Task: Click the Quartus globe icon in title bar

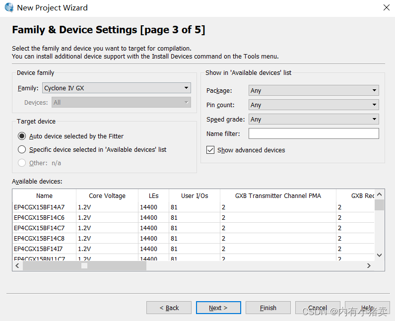Action: click(9, 7)
